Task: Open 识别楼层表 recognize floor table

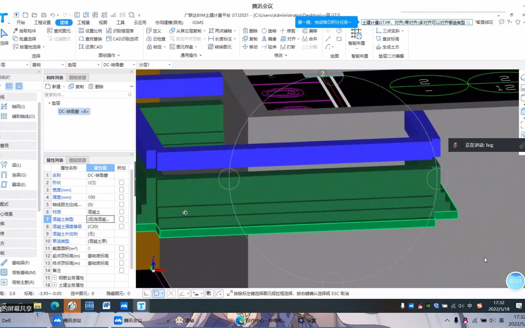Action: click(120, 31)
